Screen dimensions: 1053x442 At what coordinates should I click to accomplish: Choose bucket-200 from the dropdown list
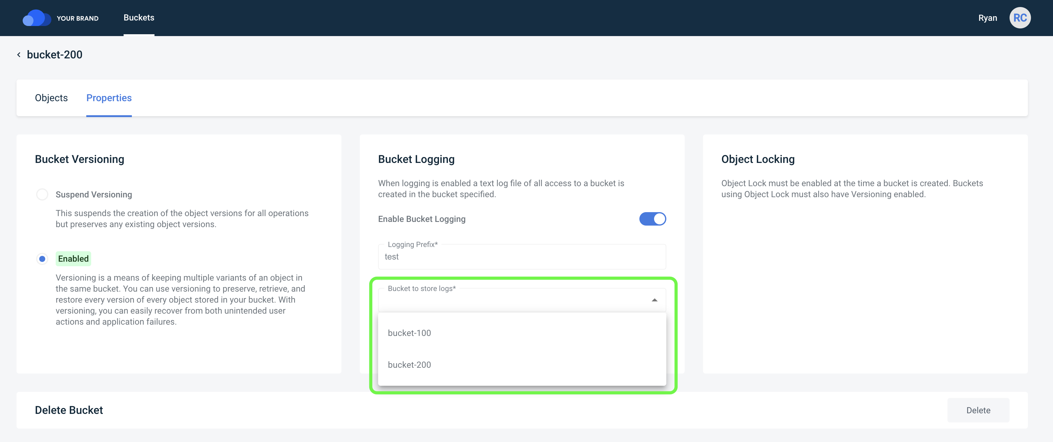522,365
